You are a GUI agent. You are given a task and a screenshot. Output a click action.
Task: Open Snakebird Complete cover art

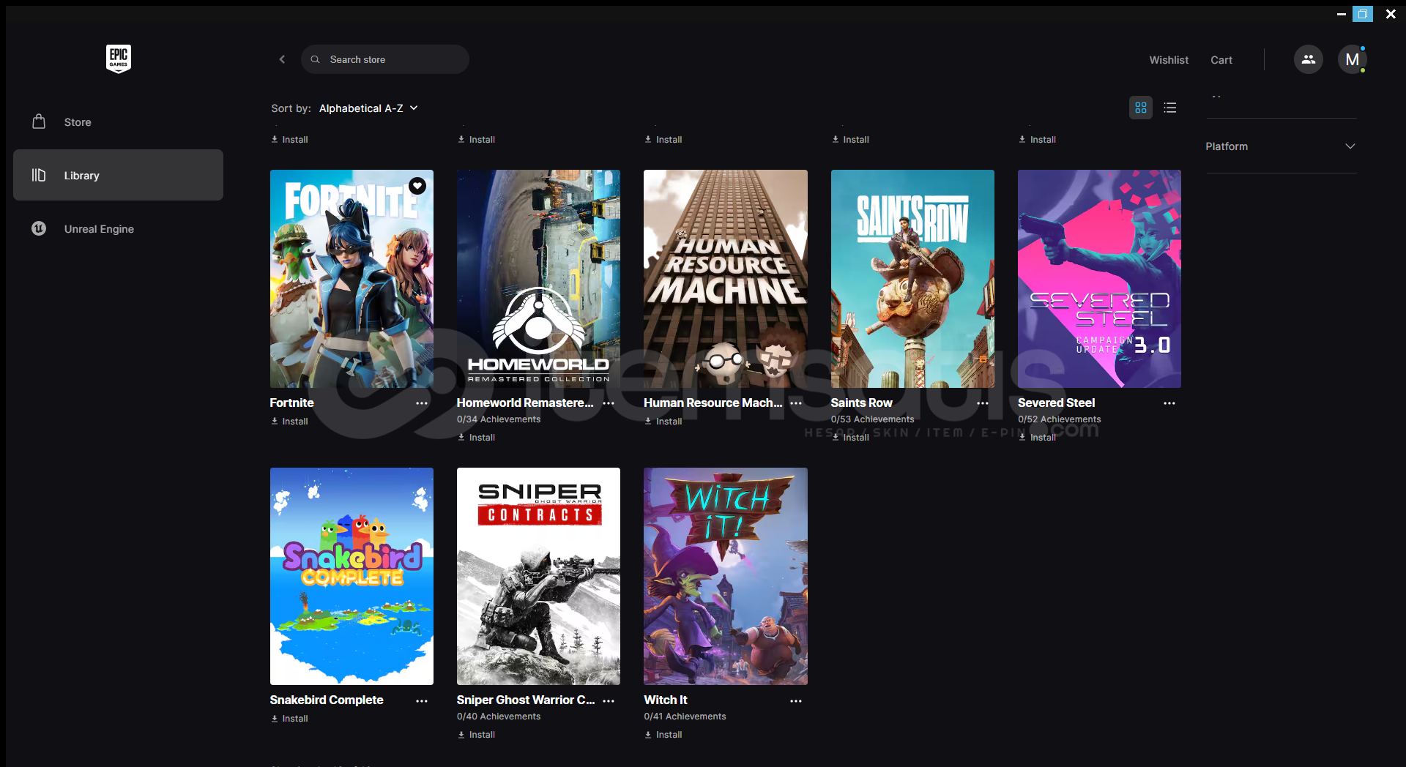[351, 577]
